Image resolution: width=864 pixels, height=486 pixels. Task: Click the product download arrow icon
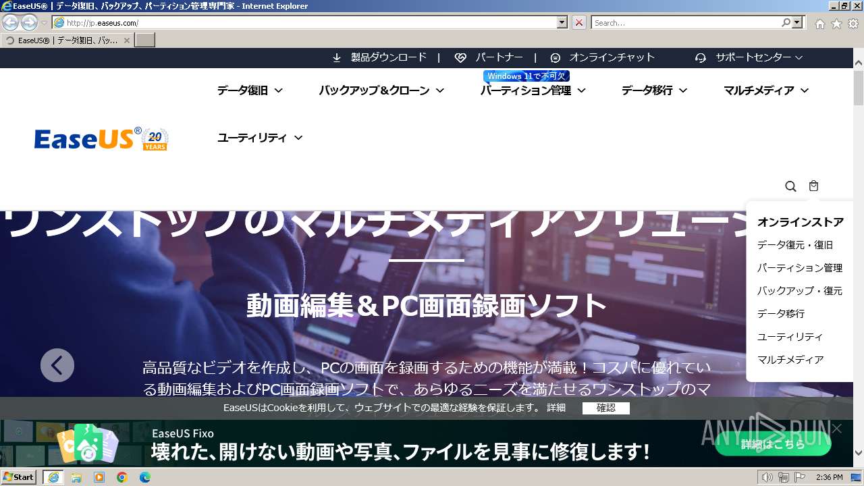pyautogui.click(x=337, y=58)
